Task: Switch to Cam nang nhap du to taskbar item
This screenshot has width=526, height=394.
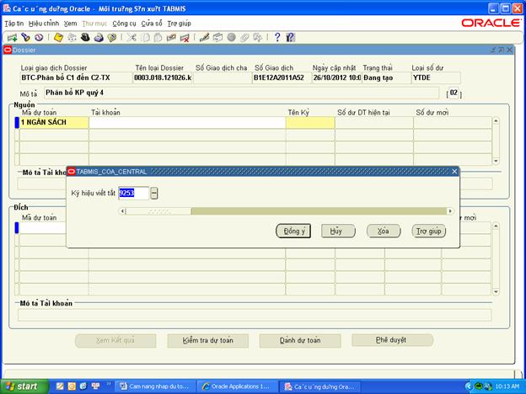Action: (x=156, y=386)
